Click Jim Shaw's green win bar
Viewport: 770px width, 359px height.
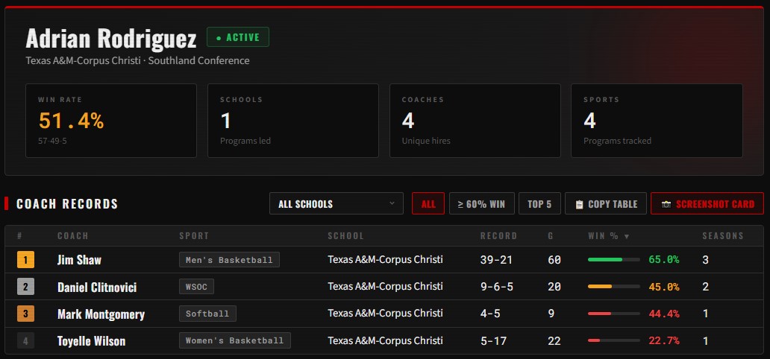click(x=613, y=259)
